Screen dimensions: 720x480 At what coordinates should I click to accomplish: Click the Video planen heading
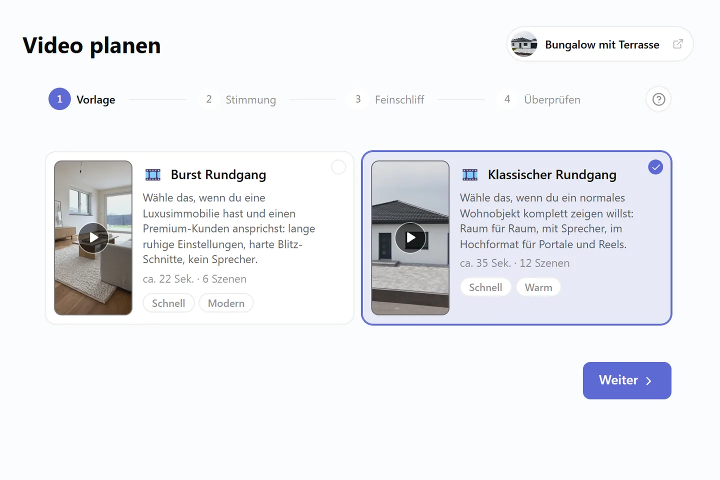91,45
